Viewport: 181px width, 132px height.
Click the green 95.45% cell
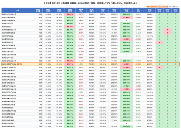tap(70, 21)
